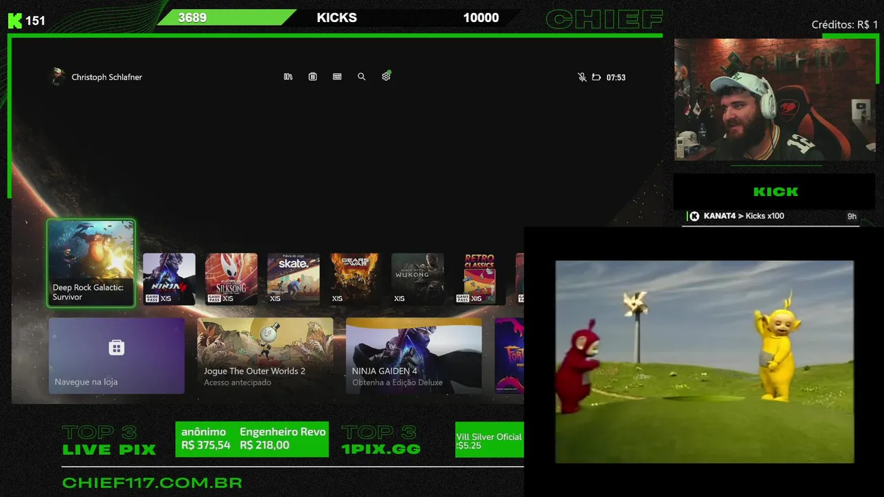Click the Engenheiro Revo R$ 218,00 donor entry
Viewport: 884px width, 497px height.
pos(283,439)
